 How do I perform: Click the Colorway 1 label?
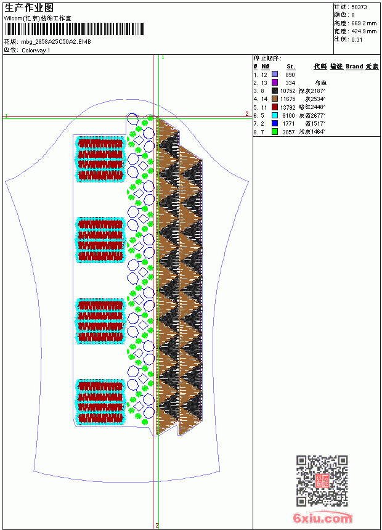click(36, 51)
